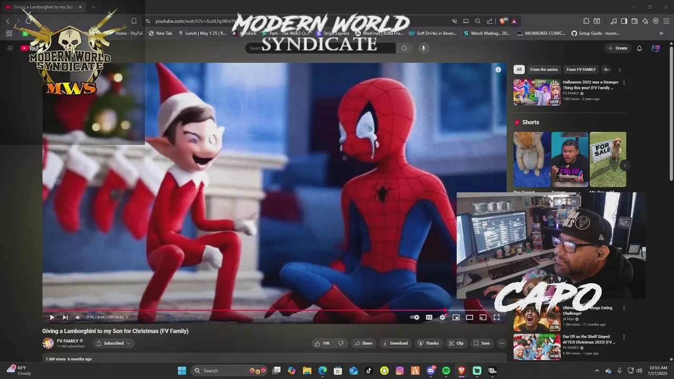Open TikTok from the taskbar
The width and height of the screenshot is (674, 379).
pos(369,371)
